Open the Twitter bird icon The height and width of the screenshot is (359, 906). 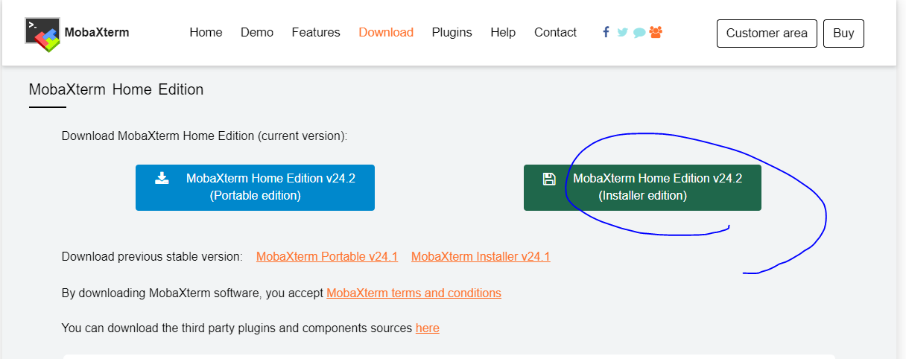point(622,33)
